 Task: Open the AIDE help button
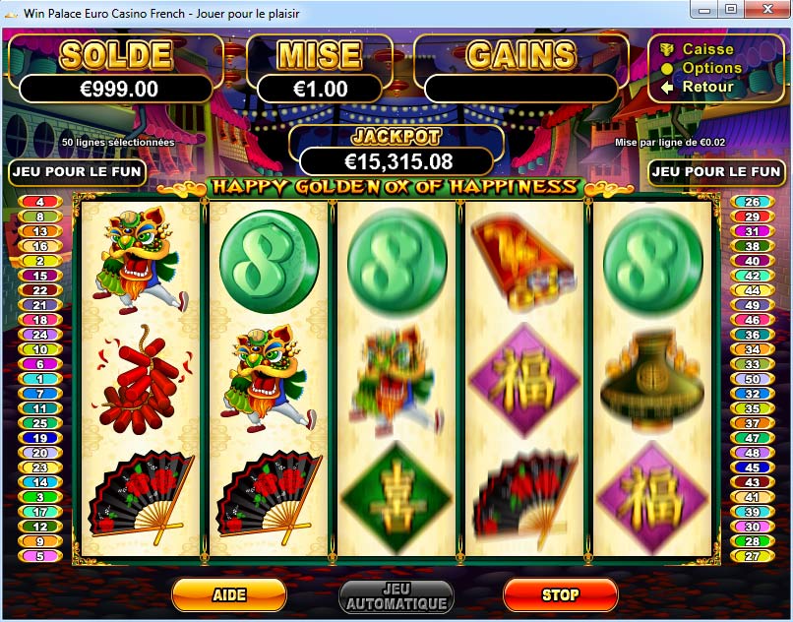[x=229, y=594]
